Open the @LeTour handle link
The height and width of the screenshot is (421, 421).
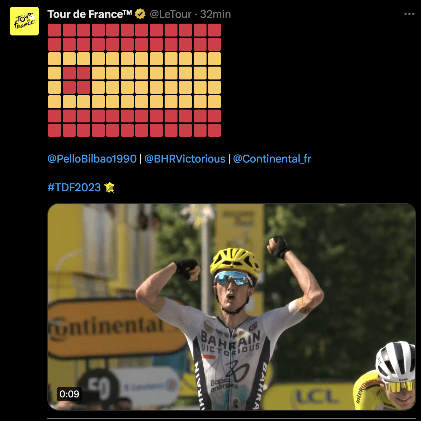point(171,14)
